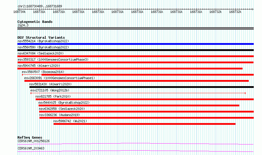Click the nsv5440025 (ByrskaBishop2022) label

[64, 103]
